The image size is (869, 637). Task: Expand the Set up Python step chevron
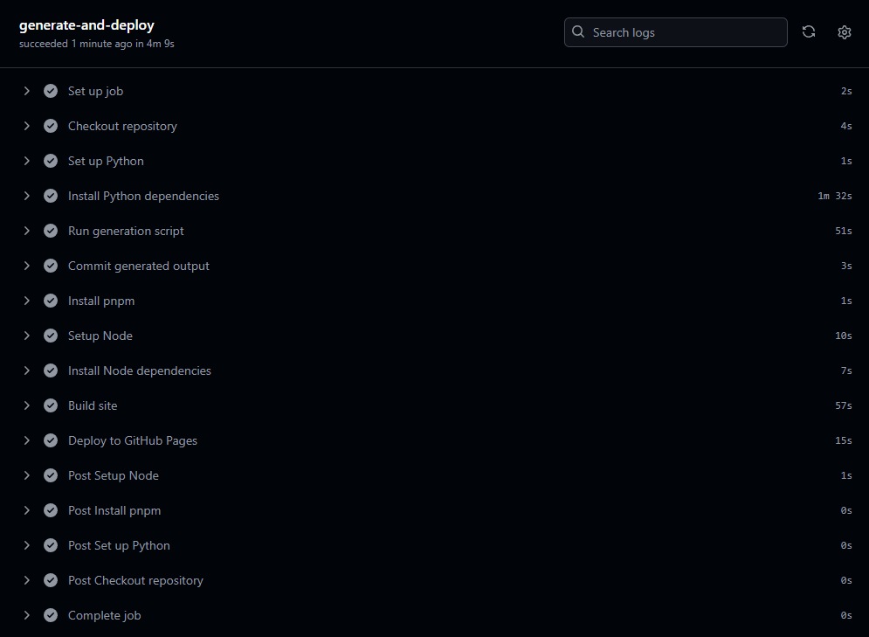coord(26,161)
